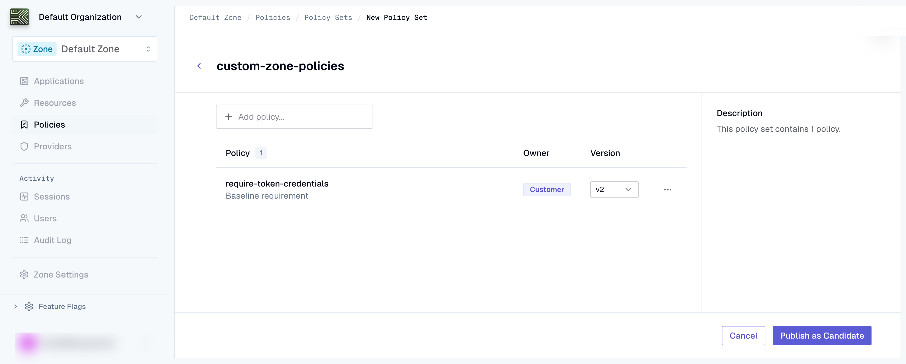
Task: Click the Customer owner badge
Action: coord(546,189)
